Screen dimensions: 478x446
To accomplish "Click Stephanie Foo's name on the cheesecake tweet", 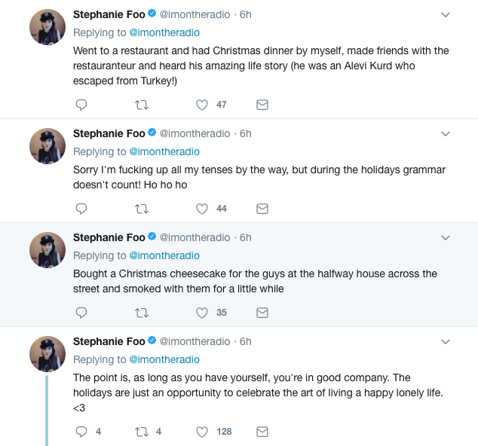I will pos(109,237).
